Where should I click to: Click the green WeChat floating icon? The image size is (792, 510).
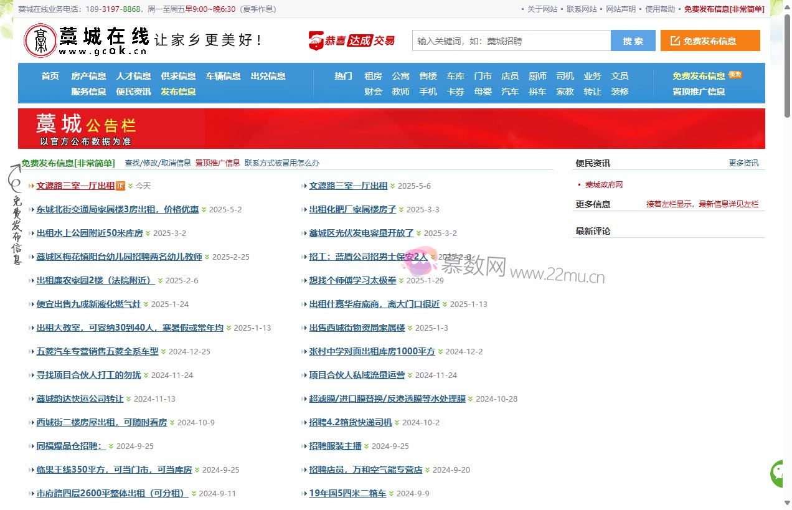[780, 474]
